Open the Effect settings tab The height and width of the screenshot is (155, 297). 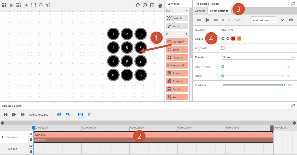click(219, 11)
